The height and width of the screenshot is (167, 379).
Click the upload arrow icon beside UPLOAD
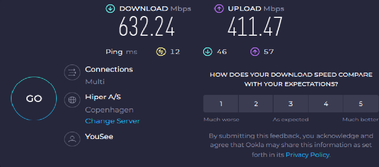pyautogui.click(x=219, y=9)
